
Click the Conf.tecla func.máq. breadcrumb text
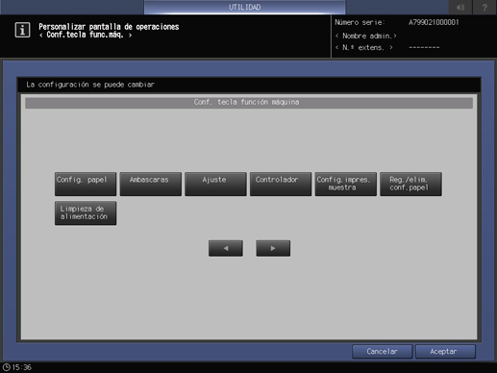pyautogui.click(x=86, y=35)
